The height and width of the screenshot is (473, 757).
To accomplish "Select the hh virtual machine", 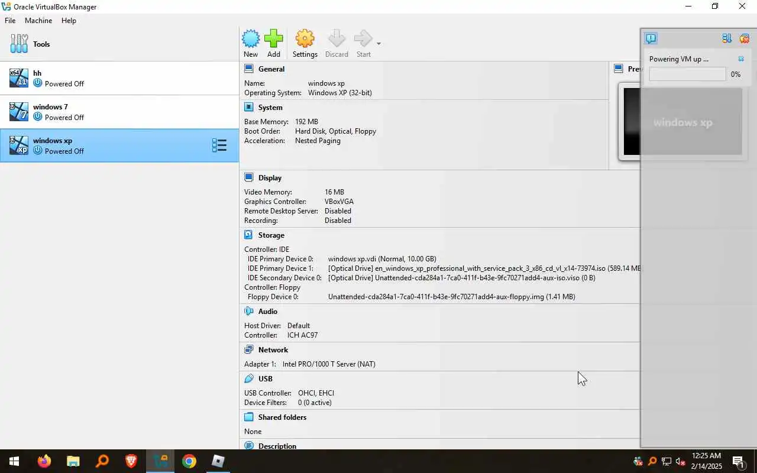I will coord(119,78).
